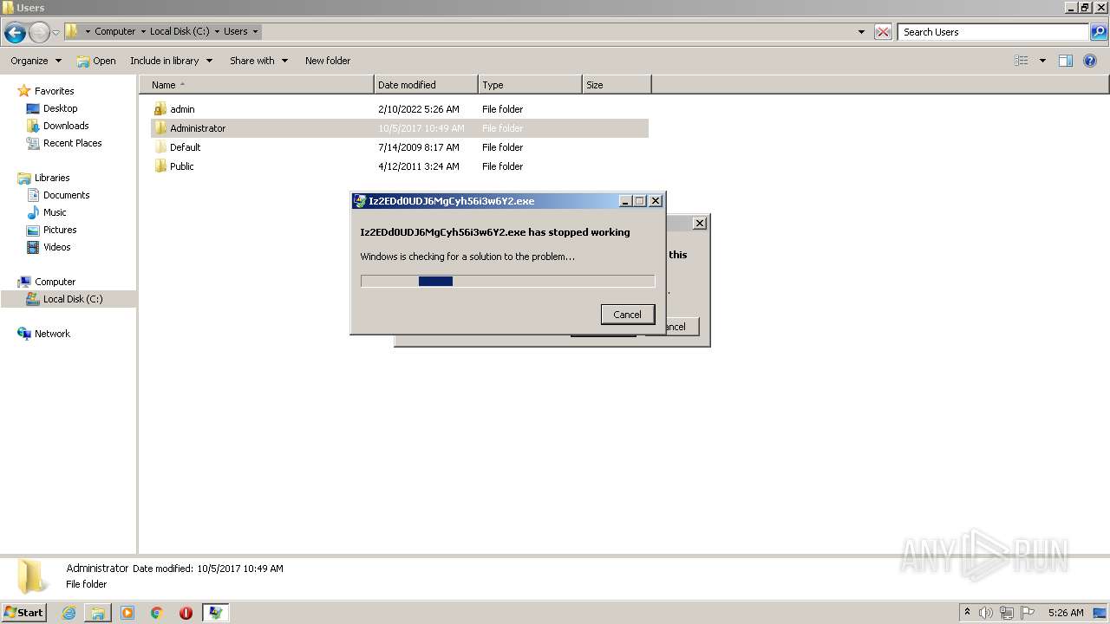Viewport: 1110px width, 624px height.
Task: Launch Windows Media Player from taskbar
Action: click(127, 613)
